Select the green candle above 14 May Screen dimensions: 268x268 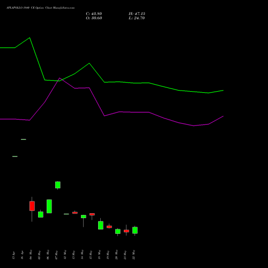84,217
